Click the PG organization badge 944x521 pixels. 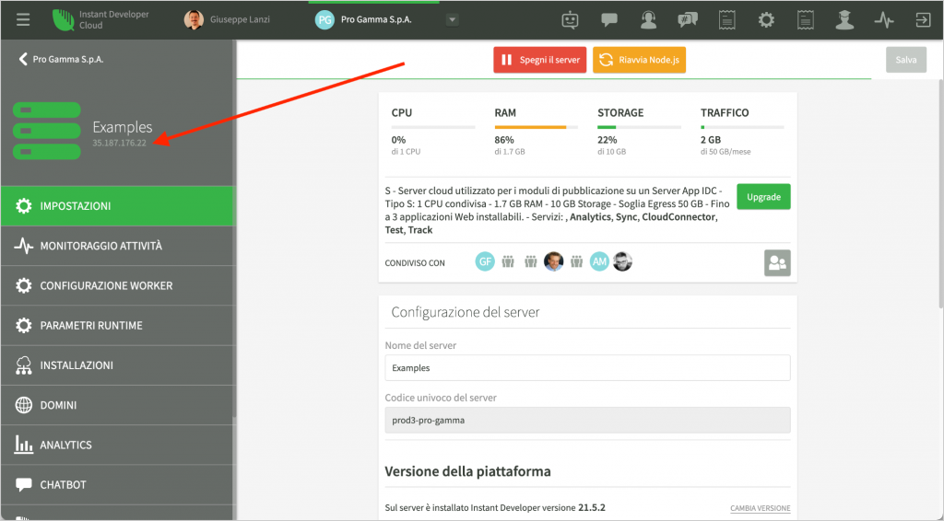coord(324,20)
